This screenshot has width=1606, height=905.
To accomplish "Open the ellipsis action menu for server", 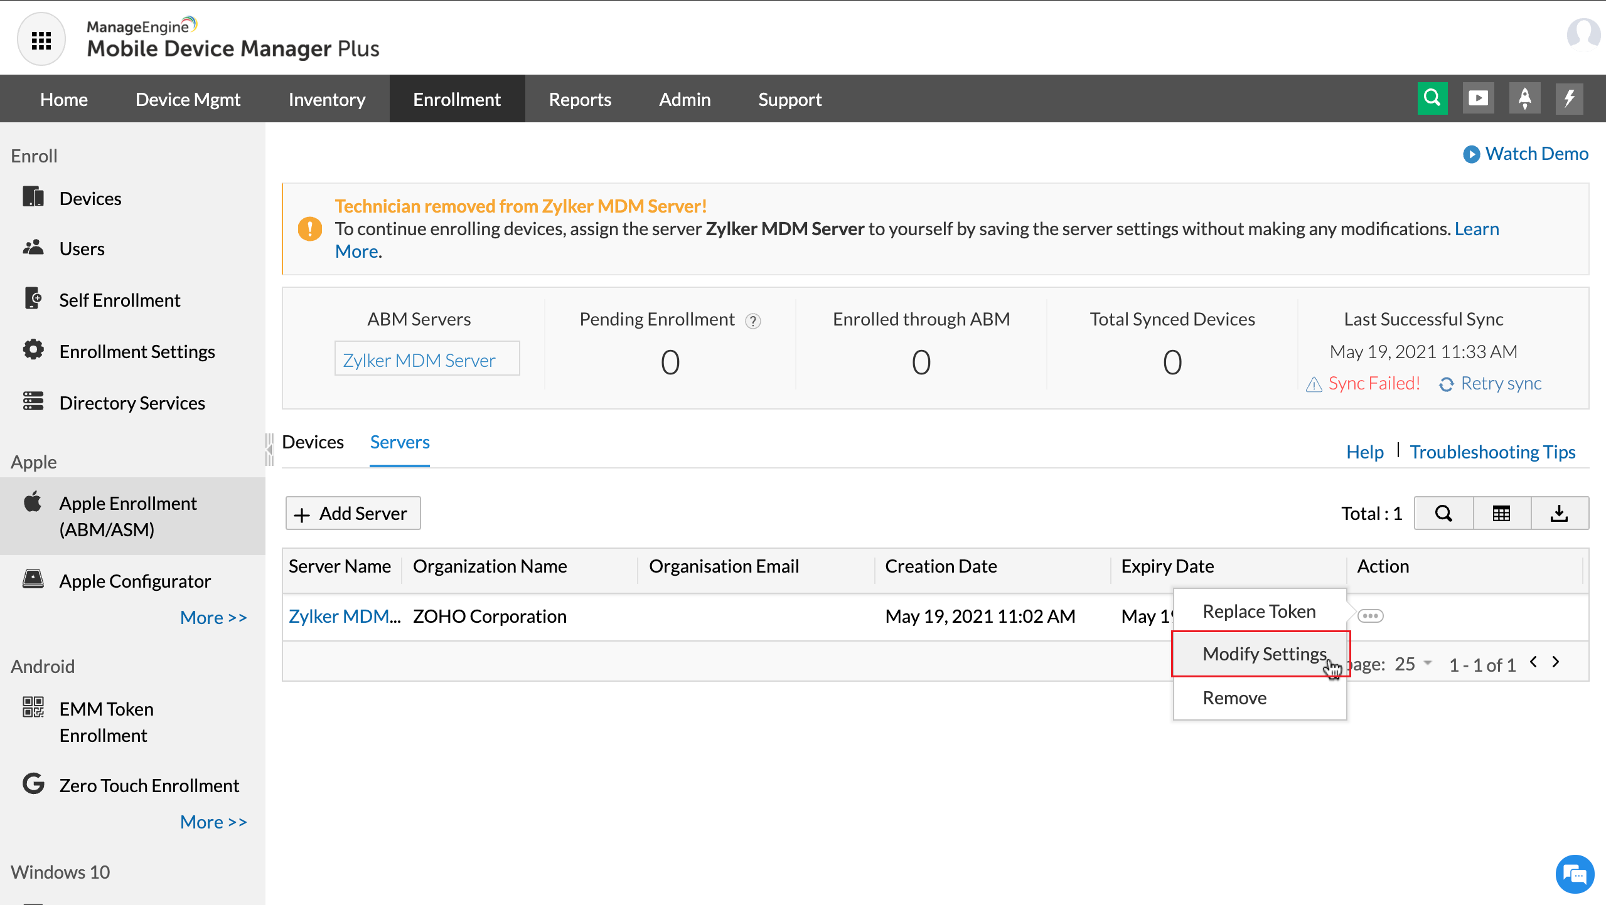I will click(1370, 616).
